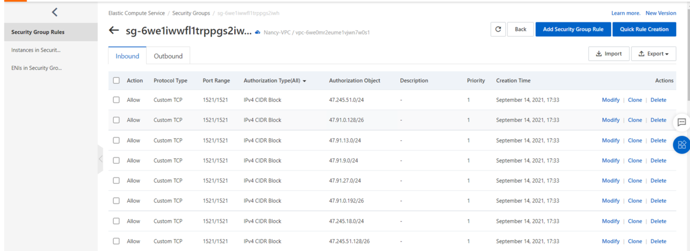The image size is (690, 251).
Task: Modify the 47.245.51.0/24 rule
Action: 611,100
